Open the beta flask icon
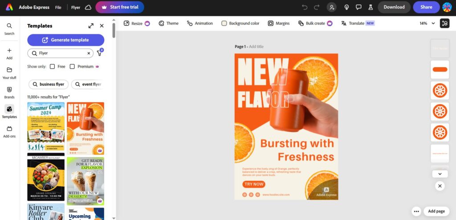This screenshot has height=220, width=456. pyautogui.click(x=370, y=7)
